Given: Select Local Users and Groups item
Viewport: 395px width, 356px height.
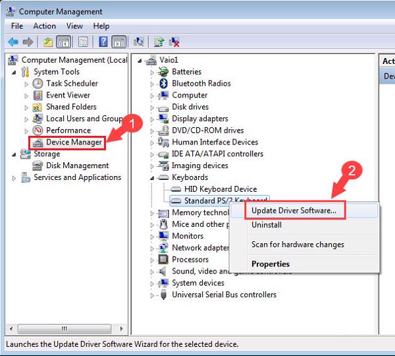Looking at the screenshot, I should pyautogui.click(x=85, y=119).
